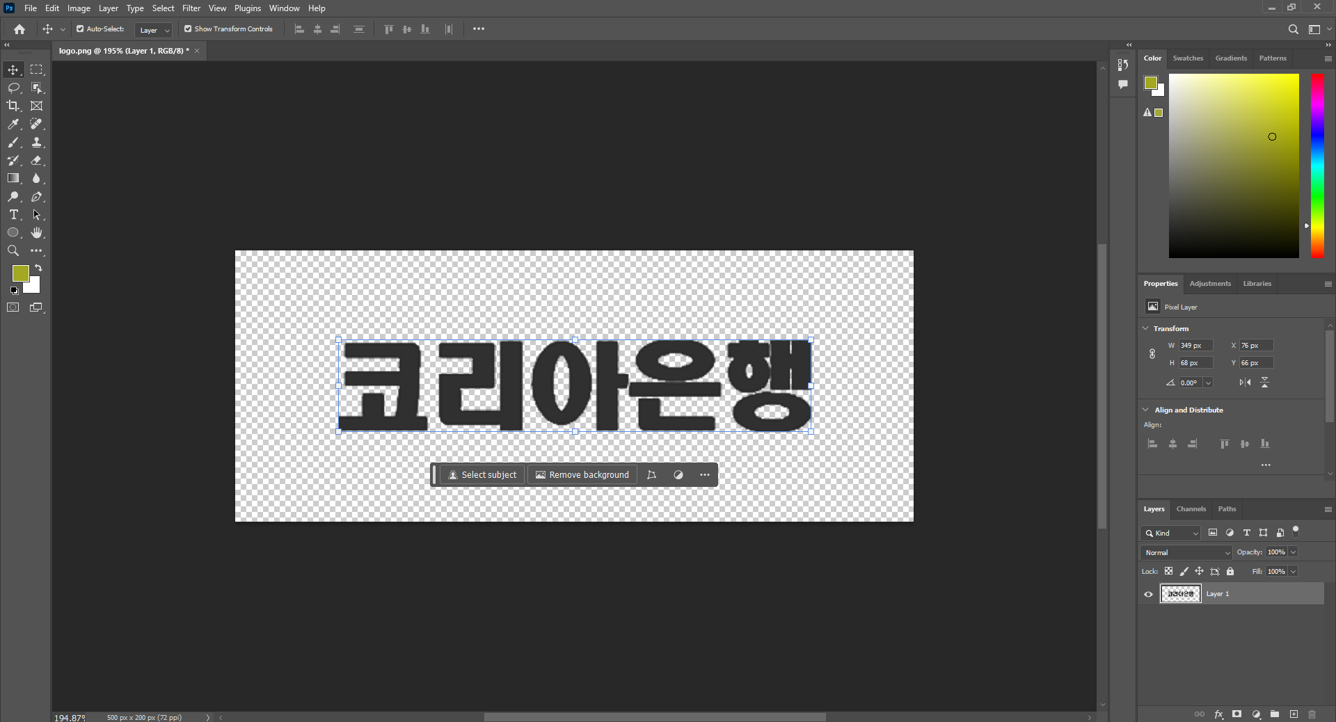Select the Gradient tool
The width and height of the screenshot is (1336, 722).
click(13, 178)
